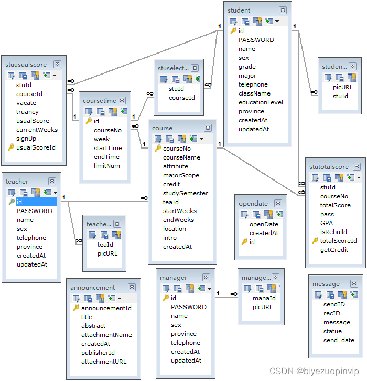367x381 pixels.
Task: Click Manage Indexes icon in student table
Action: [x=245, y=22]
